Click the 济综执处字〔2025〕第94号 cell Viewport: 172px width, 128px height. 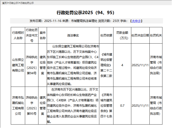pos(32,65)
